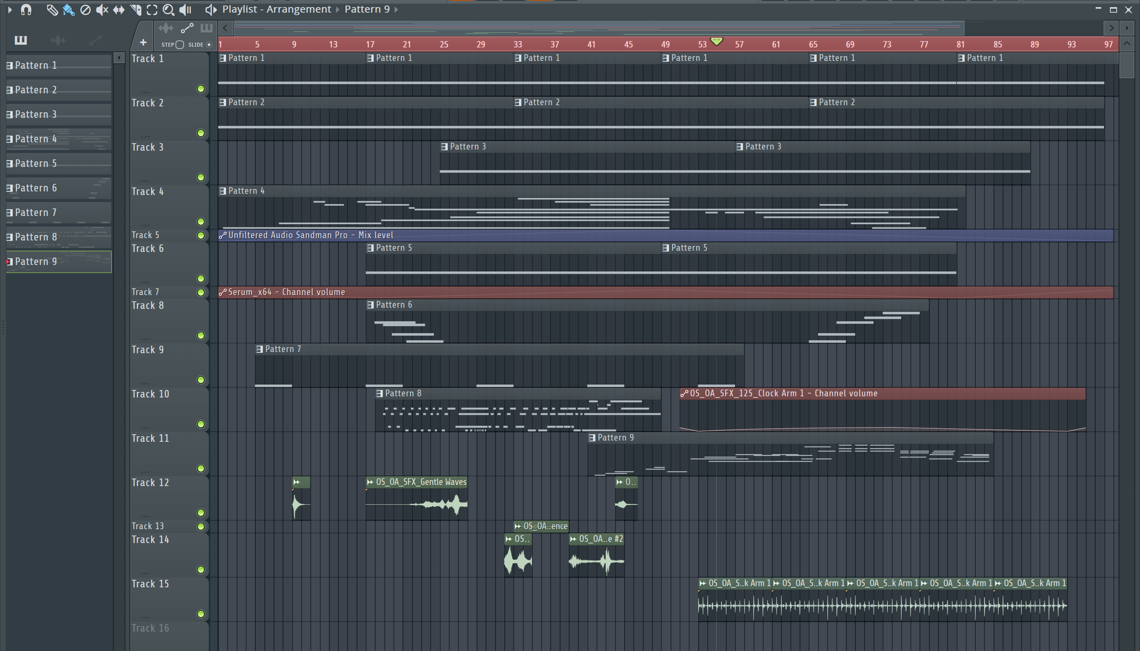This screenshot has width=1140, height=651.
Task: Select the OS_OA..ence clip on Track 13
Action: click(541, 526)
